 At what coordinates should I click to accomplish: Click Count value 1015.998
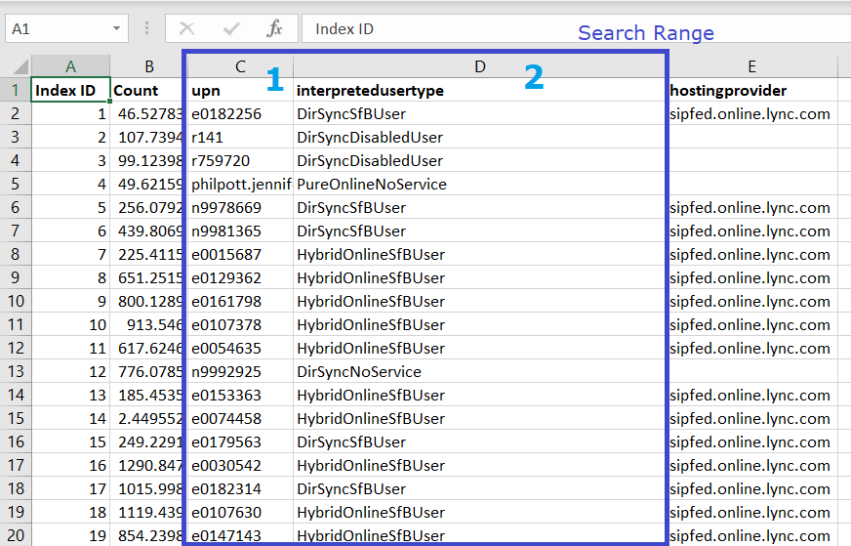pos(149,488)
